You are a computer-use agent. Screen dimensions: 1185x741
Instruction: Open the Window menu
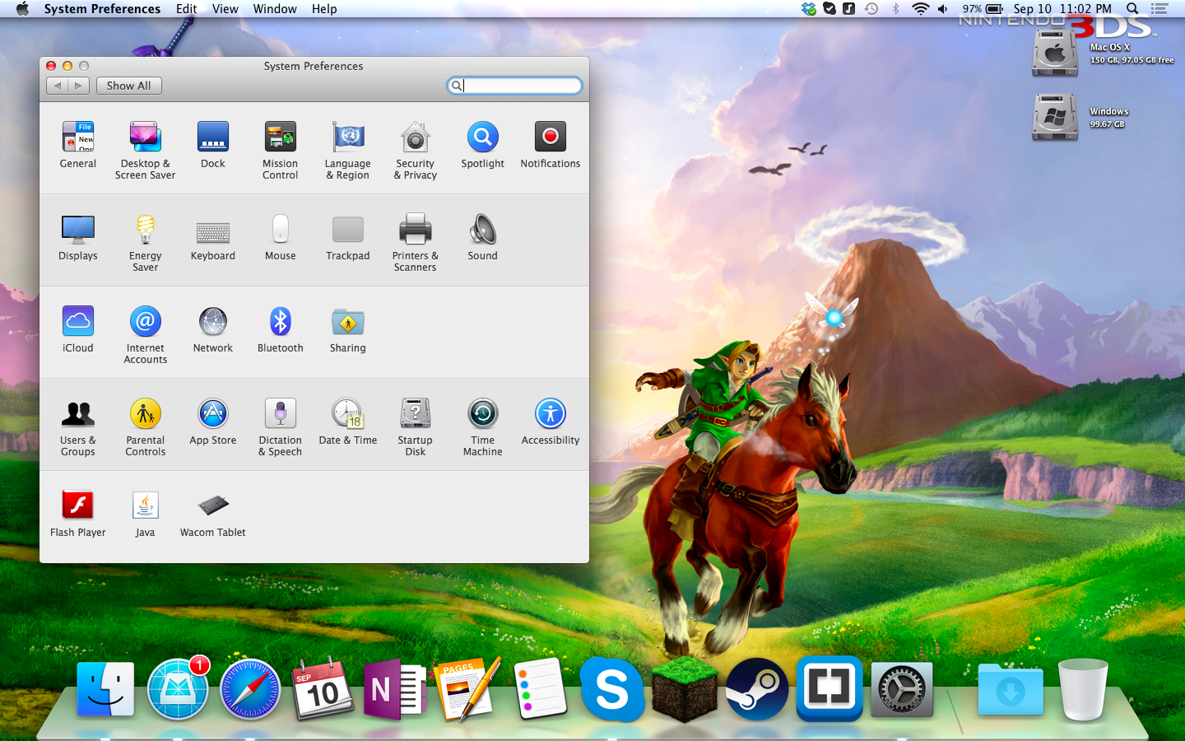coord(275,9)
